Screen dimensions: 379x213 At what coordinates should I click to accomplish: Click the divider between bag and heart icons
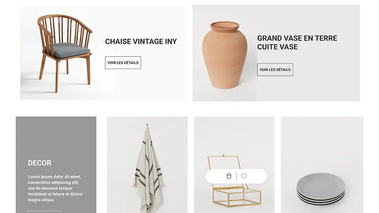[236, 176]
